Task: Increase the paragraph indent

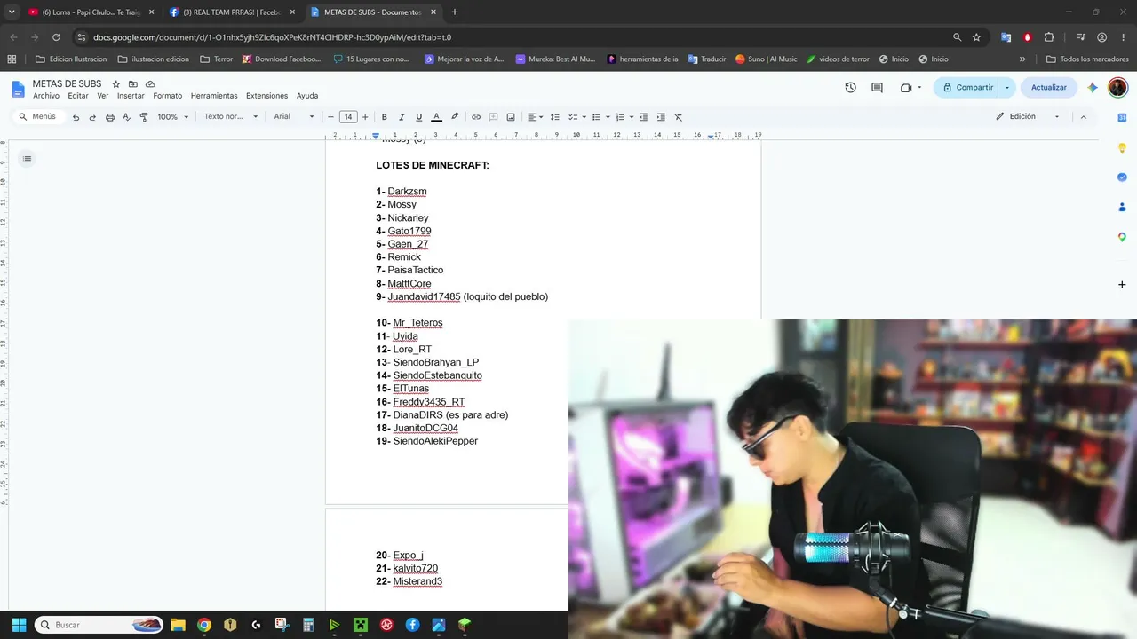Action: (662, 117)
